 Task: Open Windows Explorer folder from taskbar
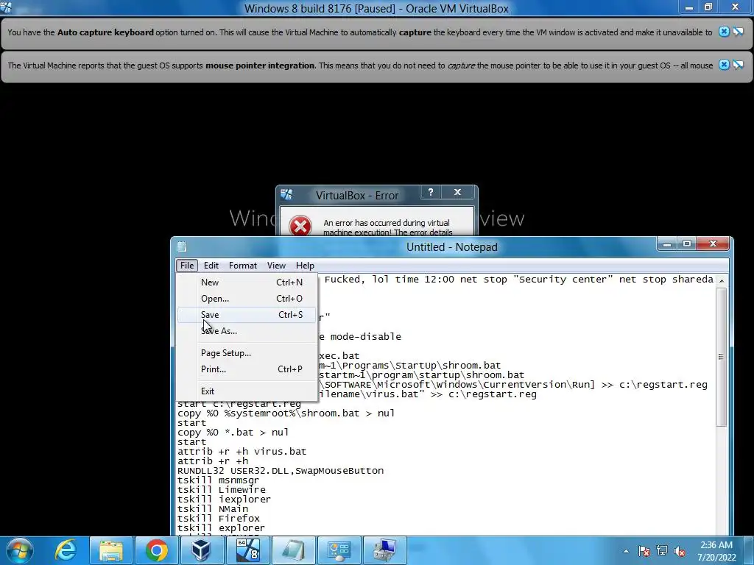pyautogui.click(x=112, y=550)
